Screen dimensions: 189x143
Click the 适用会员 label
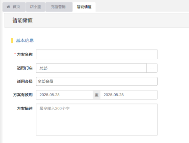[x=25, y=81]
